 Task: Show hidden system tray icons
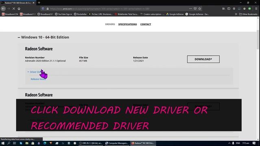(x=229, y=143)
